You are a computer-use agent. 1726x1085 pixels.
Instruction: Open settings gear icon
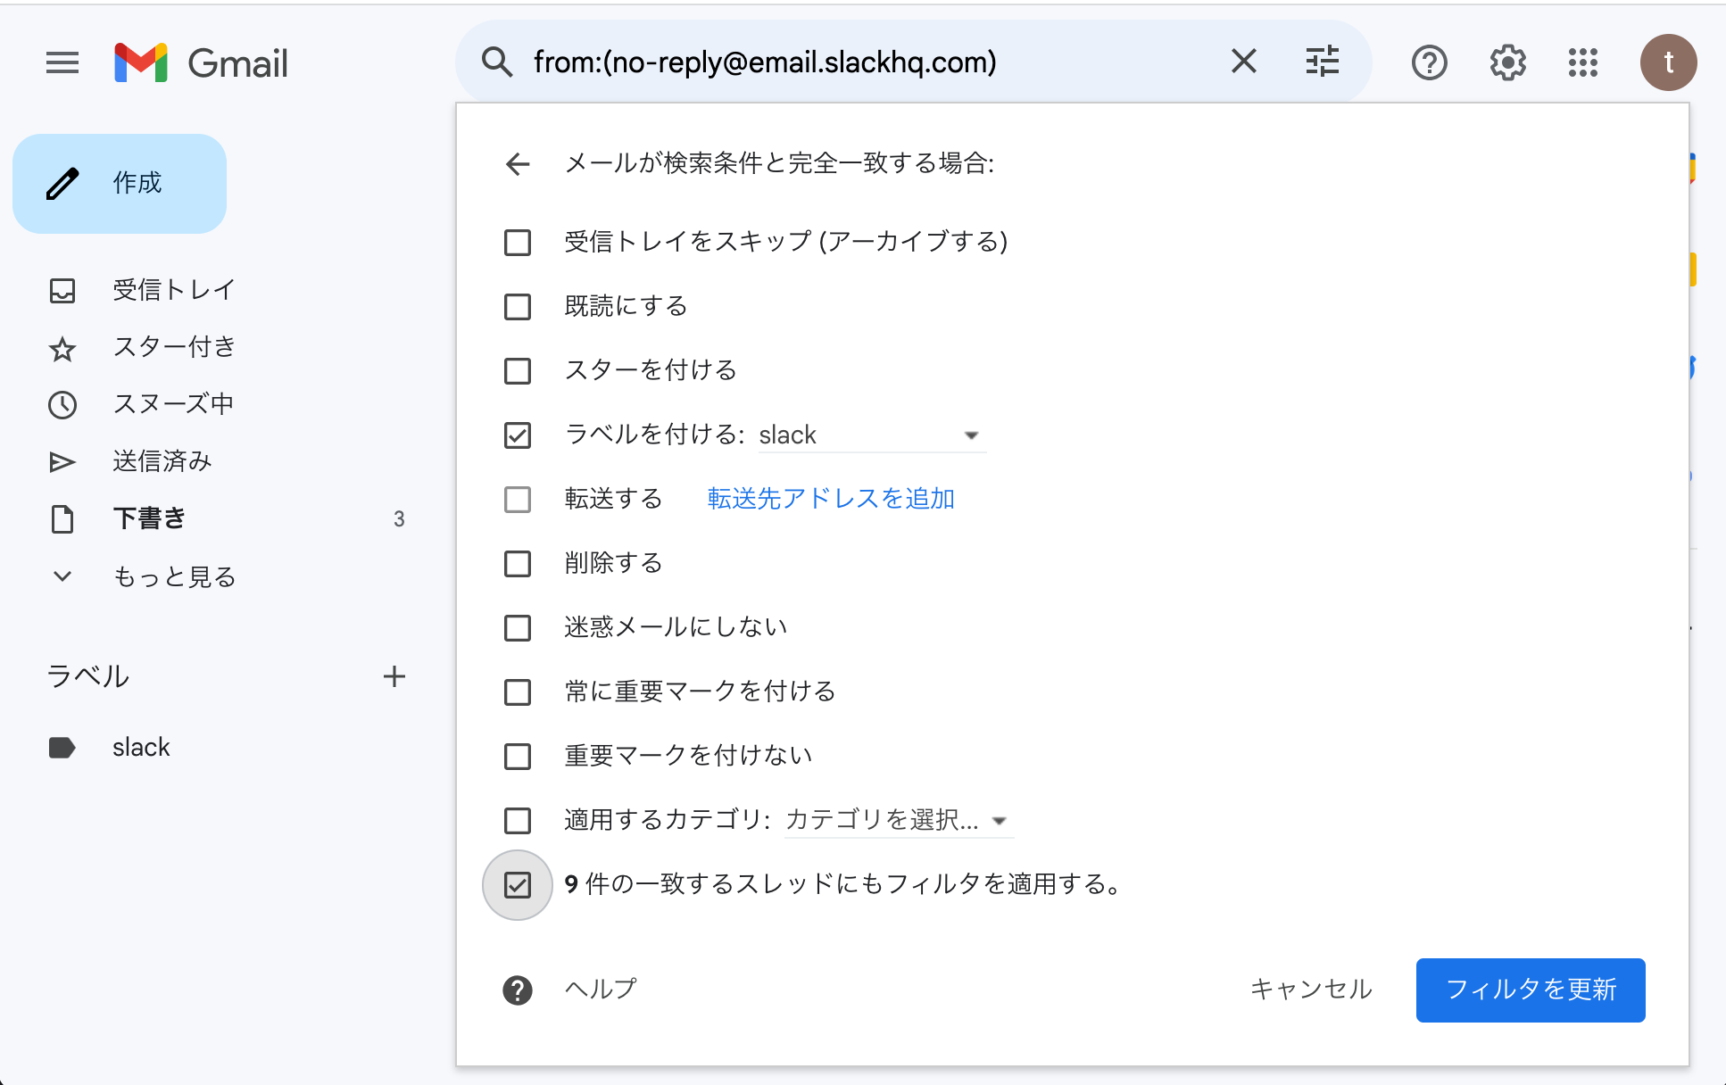(1508, 62)
